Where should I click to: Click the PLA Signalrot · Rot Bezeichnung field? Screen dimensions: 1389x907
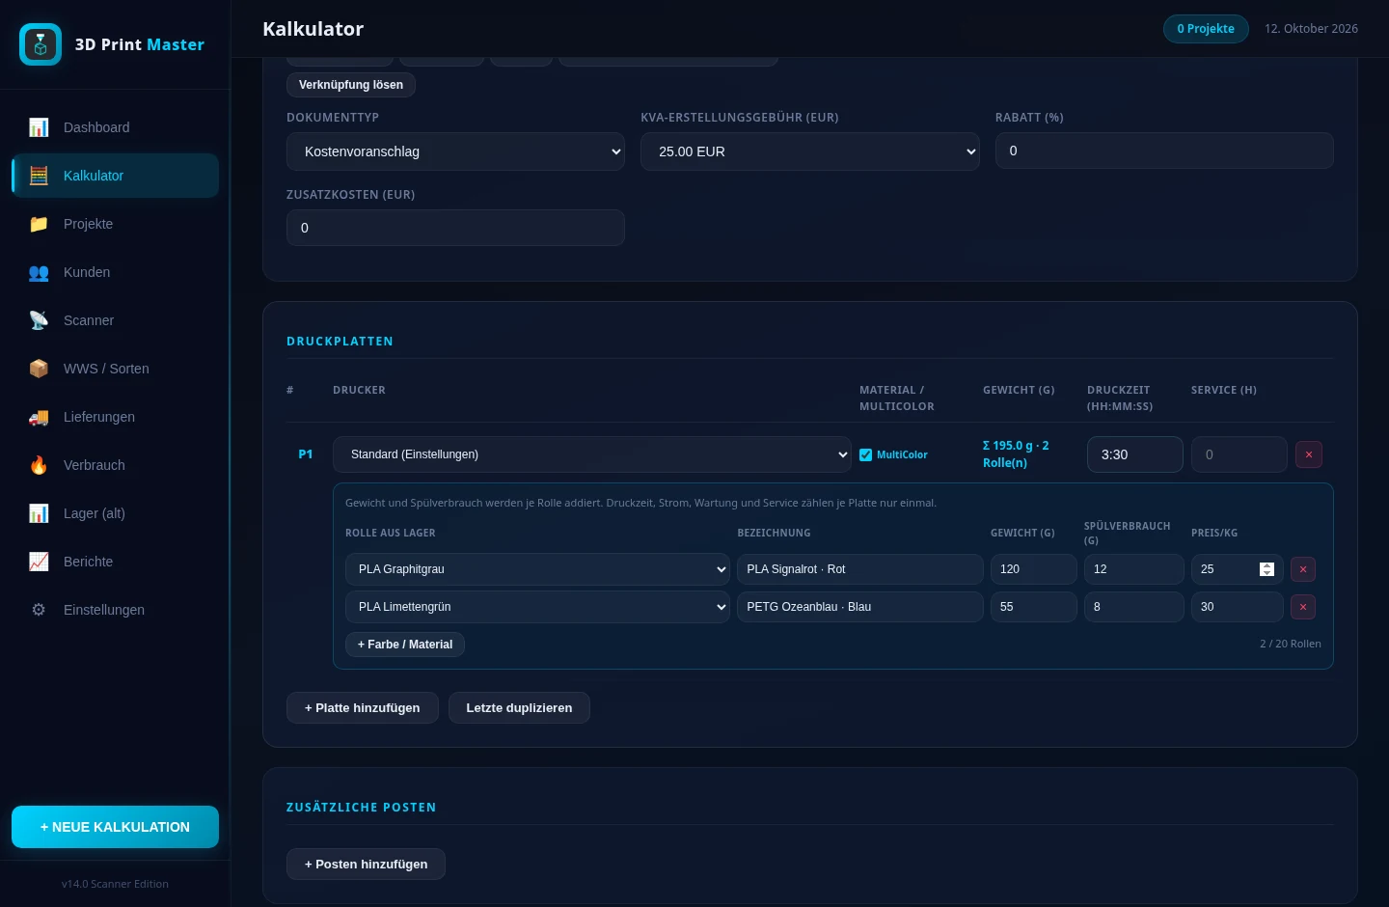(860, 569)
